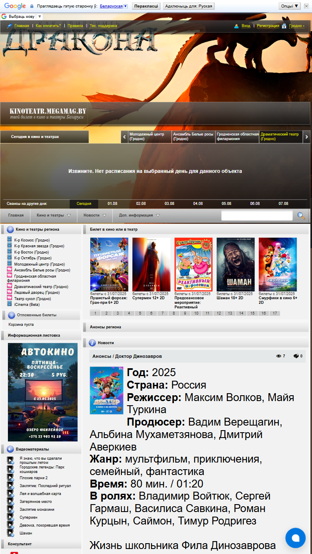The width and height of the screenshot is (312, 554).
Task: Go to page 17 of film carousel
Action: (x=275, y=313)
